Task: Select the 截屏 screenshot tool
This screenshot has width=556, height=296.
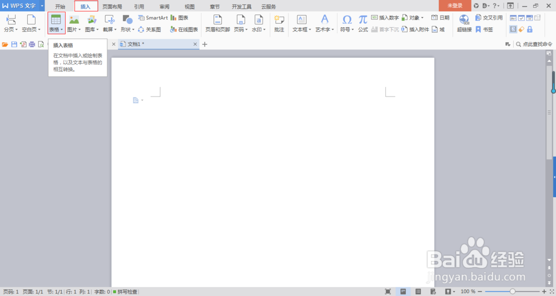Action: pyautogui.click(x=110, y=20)
